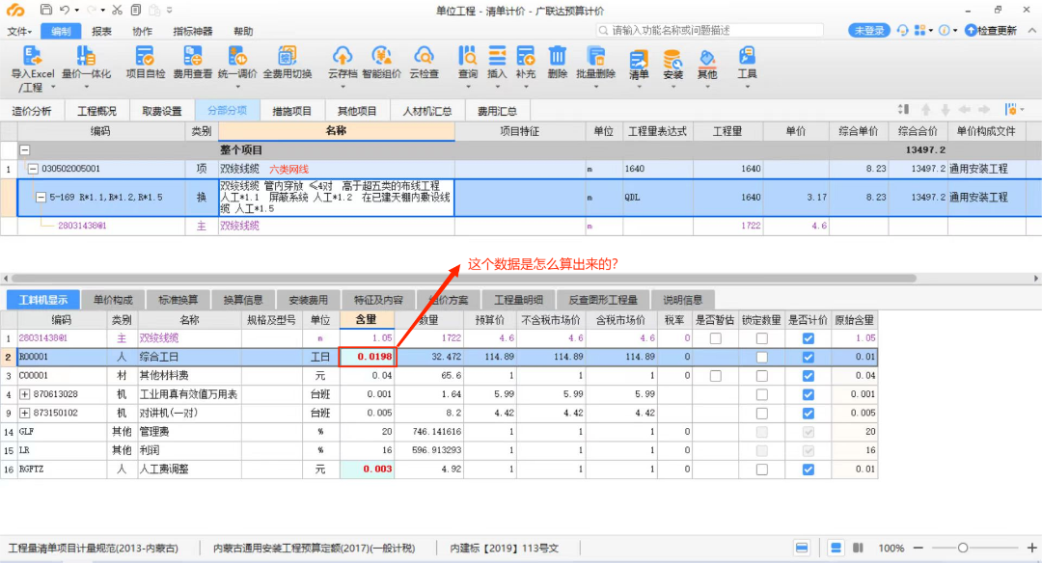Screen dimensions: 1042x563
Task: Click the zoom in plus button
Action: [1032, 548]
